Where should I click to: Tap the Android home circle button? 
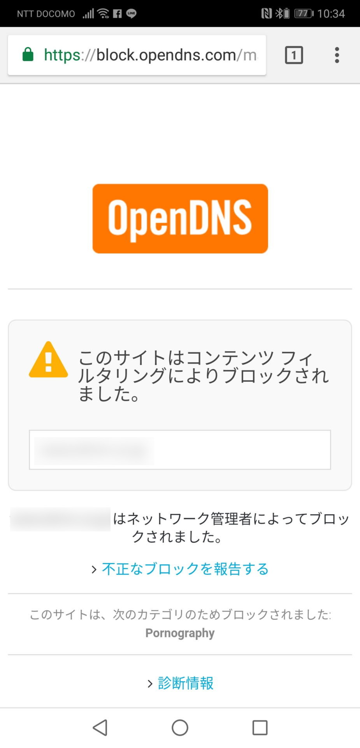(x=180, y=727)
